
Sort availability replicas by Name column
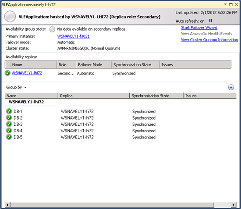(x=34, y=65)
